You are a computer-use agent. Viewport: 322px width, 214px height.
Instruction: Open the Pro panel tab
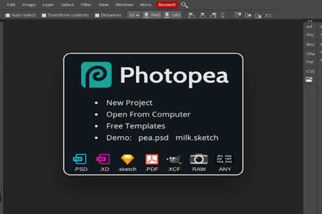coord(310,35)
